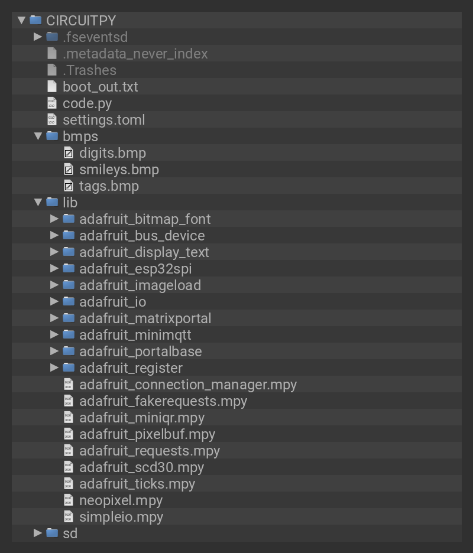The height and width of the screenshot is (553, 473).
Task: Expand the adafruit_matrixportal folder
Action: 54,318
